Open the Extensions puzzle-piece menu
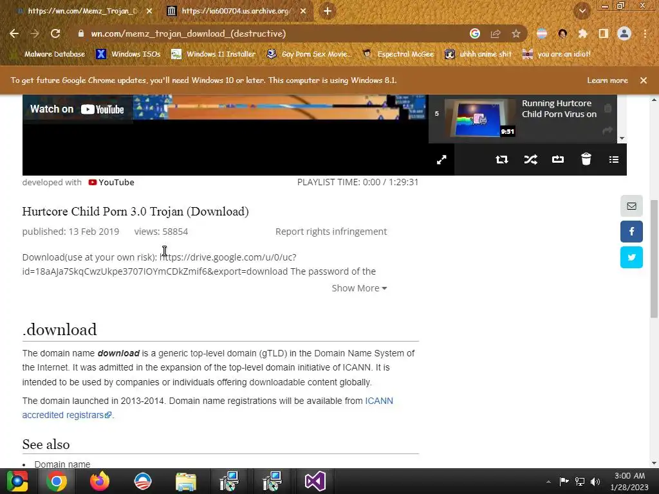The image size is (659, 494). click(582, 33)
